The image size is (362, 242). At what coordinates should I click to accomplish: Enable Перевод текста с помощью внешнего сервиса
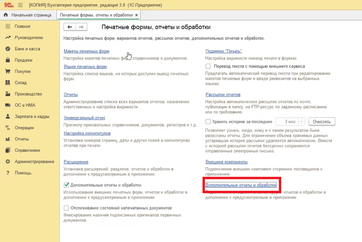click(208, 66)
